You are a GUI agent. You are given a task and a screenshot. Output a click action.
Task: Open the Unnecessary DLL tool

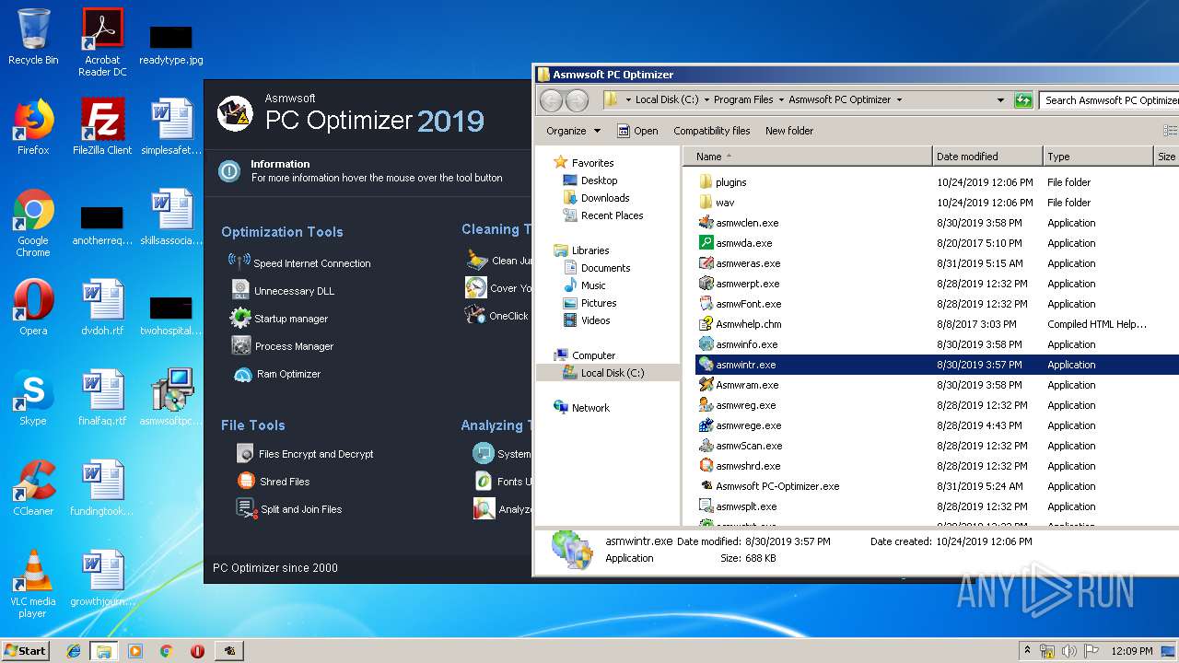coord(282,290)
